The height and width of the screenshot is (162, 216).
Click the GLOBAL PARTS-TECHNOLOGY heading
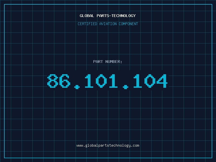pyautogui.click(x=108, y=16)
